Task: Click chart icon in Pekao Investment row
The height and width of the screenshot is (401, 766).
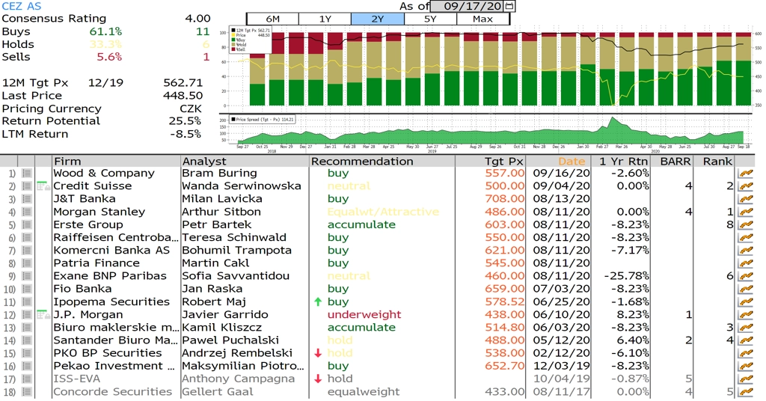Action: tap(746, 366)
